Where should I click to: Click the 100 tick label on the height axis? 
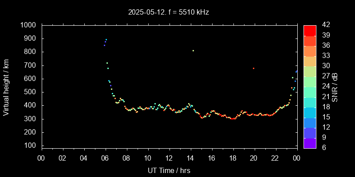[31, 146]
